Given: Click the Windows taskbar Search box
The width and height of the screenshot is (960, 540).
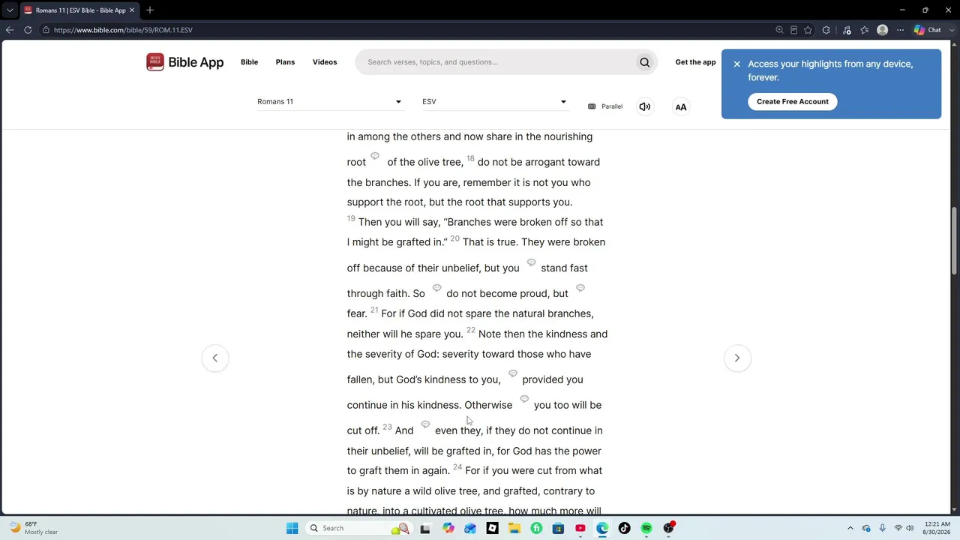Looking at the screenshot, I should tap(358, 528).
